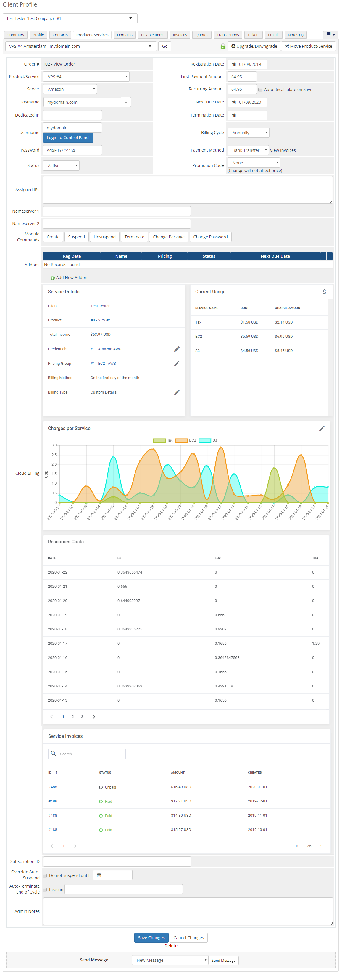Switch to the Invoices tab
The height and width of the screenshot is (973, 342).
point(180,35)
